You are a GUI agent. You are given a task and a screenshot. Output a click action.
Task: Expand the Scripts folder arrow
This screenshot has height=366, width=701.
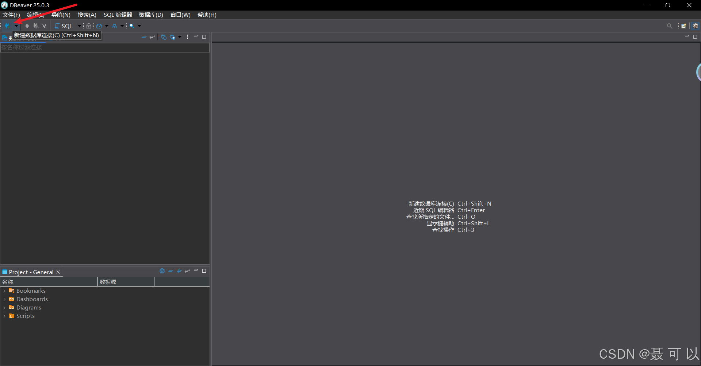[x=4, y=316]
